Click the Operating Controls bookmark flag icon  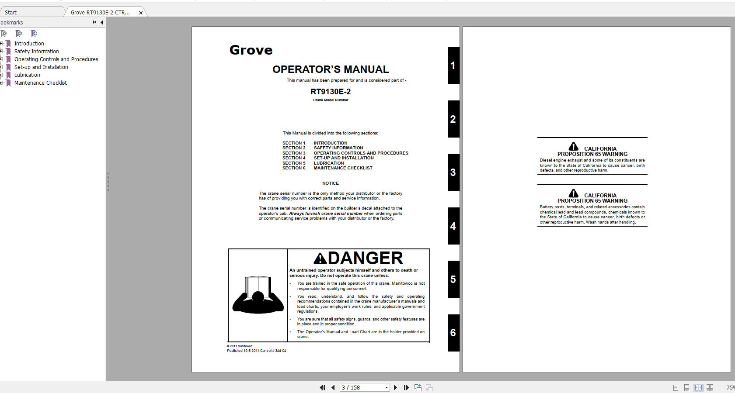coord(8,59)
